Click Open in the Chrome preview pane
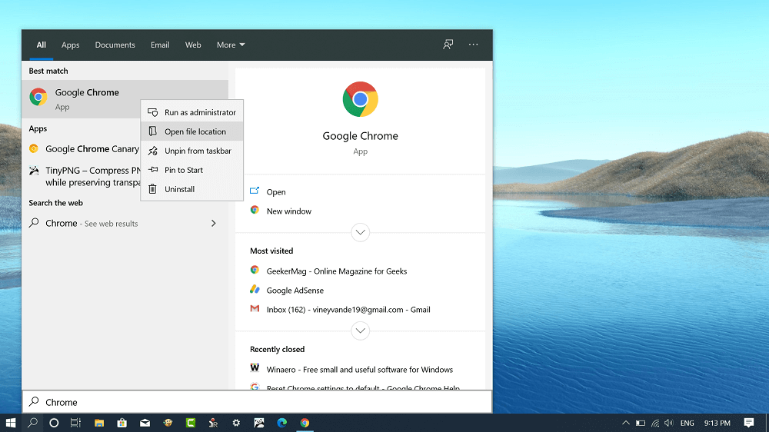769x432 pixels. pyautogui.click(x=275, y=191)
